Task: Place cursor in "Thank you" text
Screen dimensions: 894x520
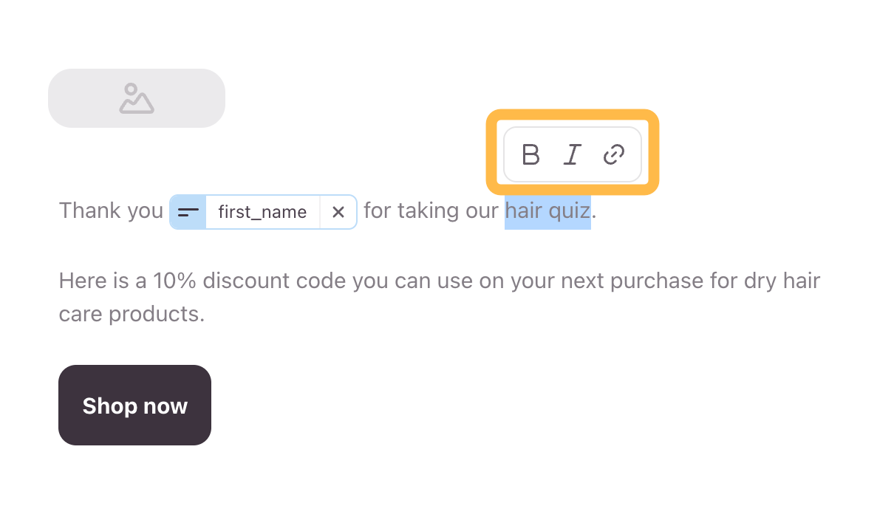Action: pos(111,211)
